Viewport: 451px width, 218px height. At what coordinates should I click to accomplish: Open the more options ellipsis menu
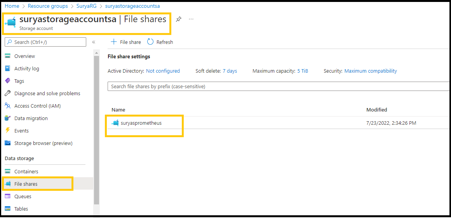pos(191,19)
